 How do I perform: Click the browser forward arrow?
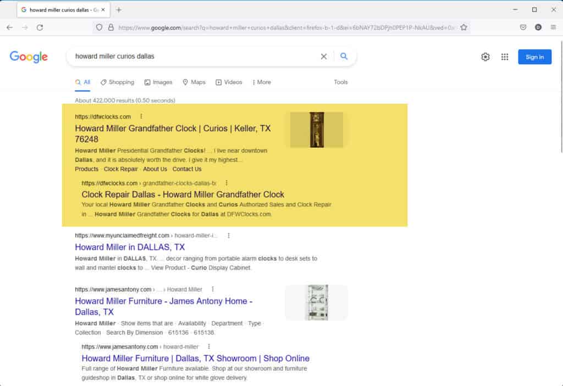tap(25, 27)
